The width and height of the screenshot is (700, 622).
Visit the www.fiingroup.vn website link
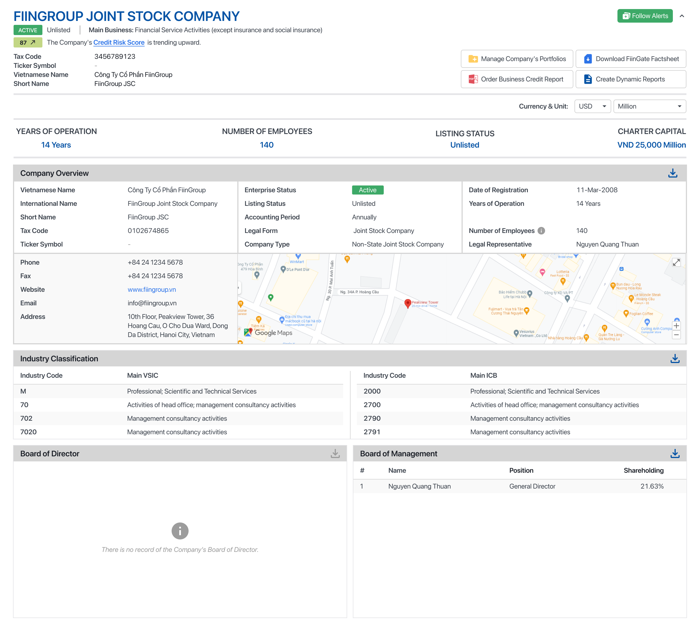pos(152,290)
